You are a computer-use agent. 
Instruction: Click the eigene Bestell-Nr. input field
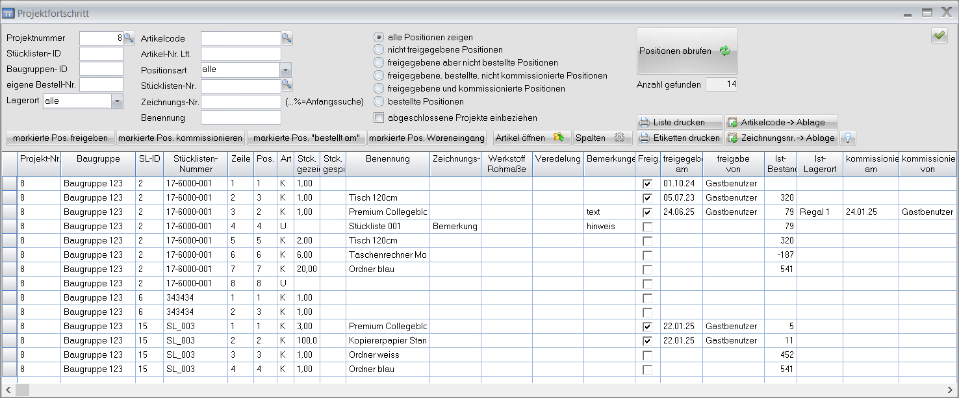(101, 84)
